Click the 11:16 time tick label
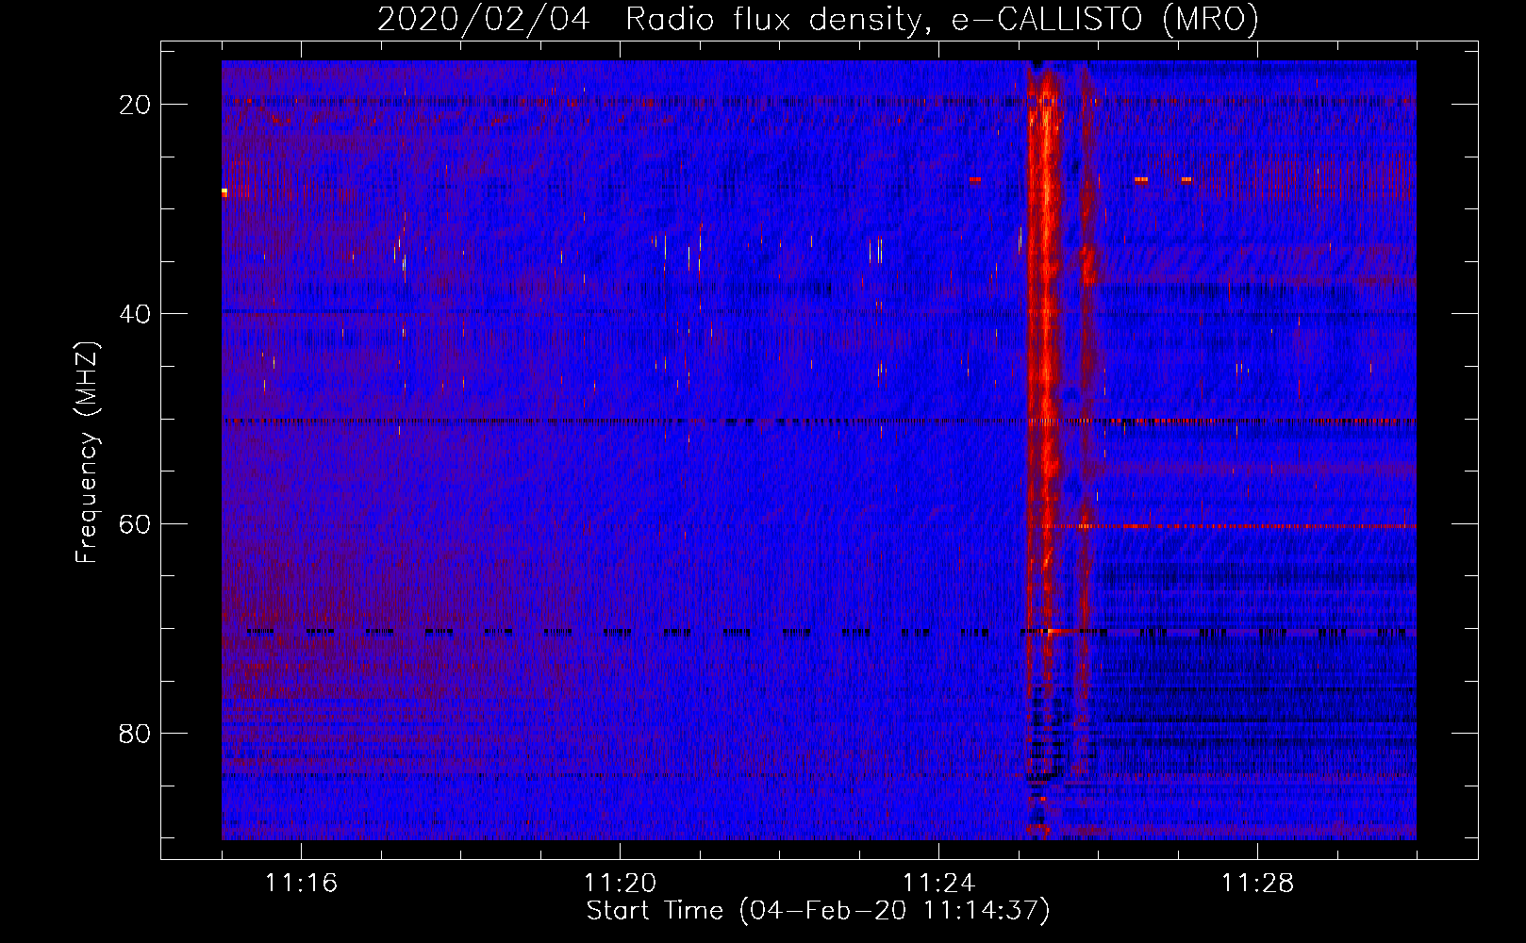The height and width of the screenshot is (943, 1526). (301, 884)
